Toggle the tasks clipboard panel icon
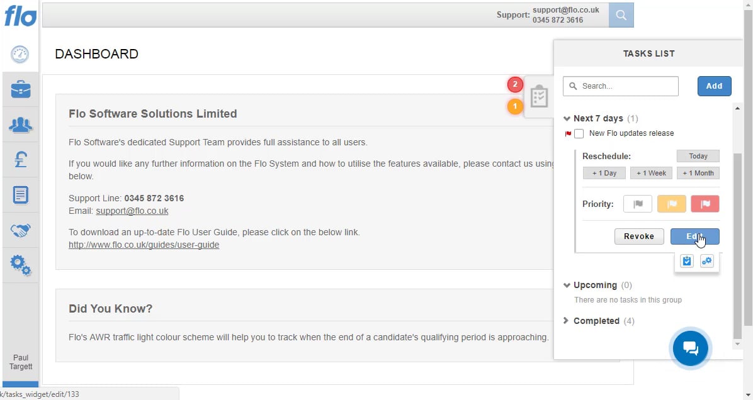This screenshot has height=400, width=753. (539, 96)
